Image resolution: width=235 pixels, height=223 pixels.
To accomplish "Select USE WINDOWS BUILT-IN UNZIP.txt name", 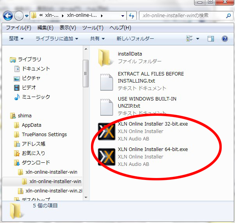I will pyautogui.click(x=147, y=102).
